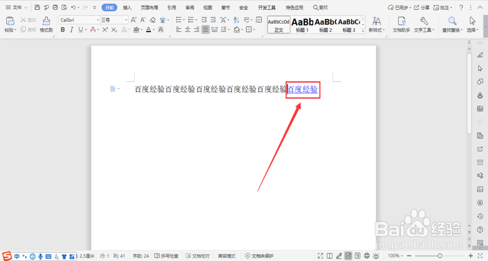Open the 文件 (File) menu
This screenshot has height=261, width=488.
(17, 7)
